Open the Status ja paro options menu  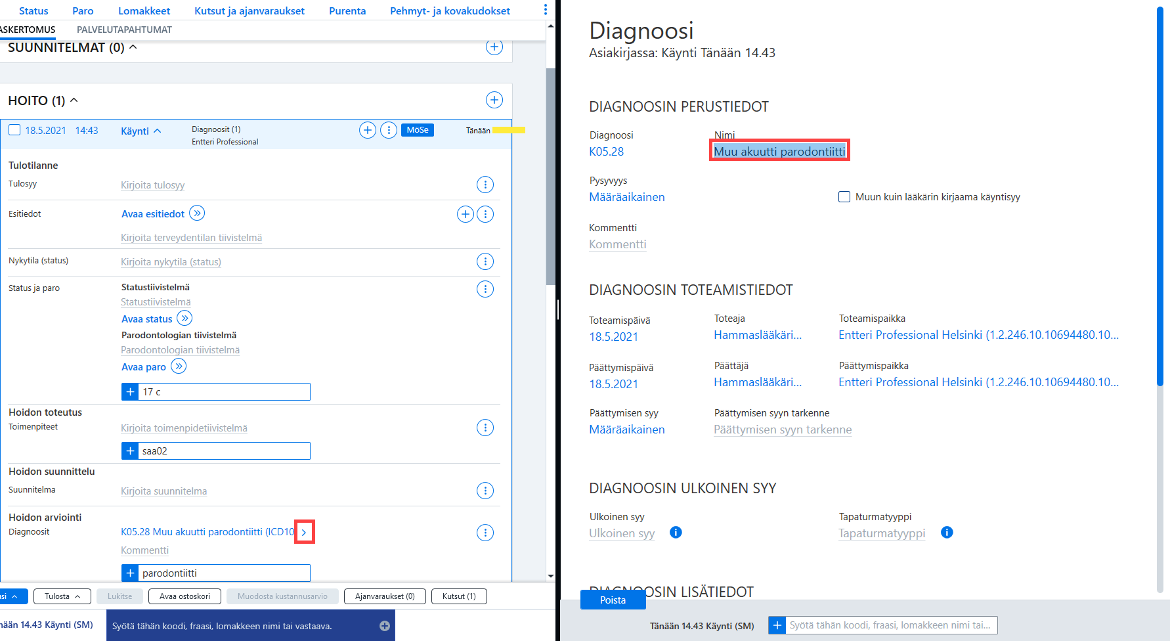point(485,289)
